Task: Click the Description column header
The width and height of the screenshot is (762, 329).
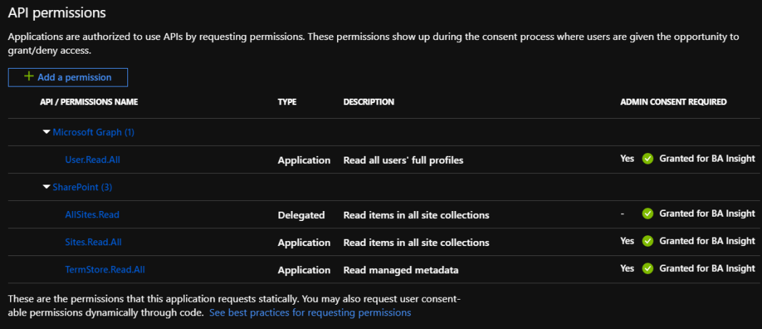Action: (x=368, y=102)
